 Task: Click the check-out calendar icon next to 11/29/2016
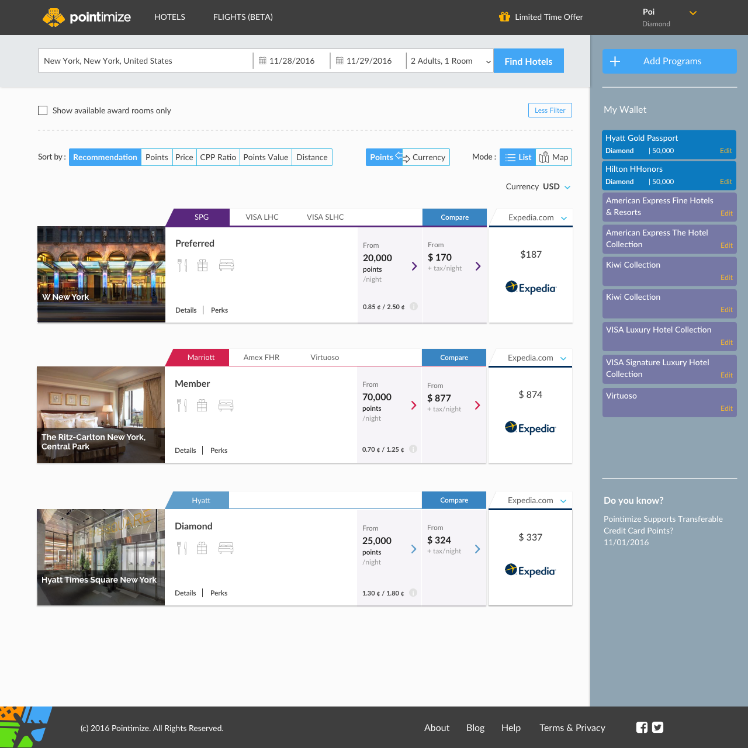click(x=340, y=61)
